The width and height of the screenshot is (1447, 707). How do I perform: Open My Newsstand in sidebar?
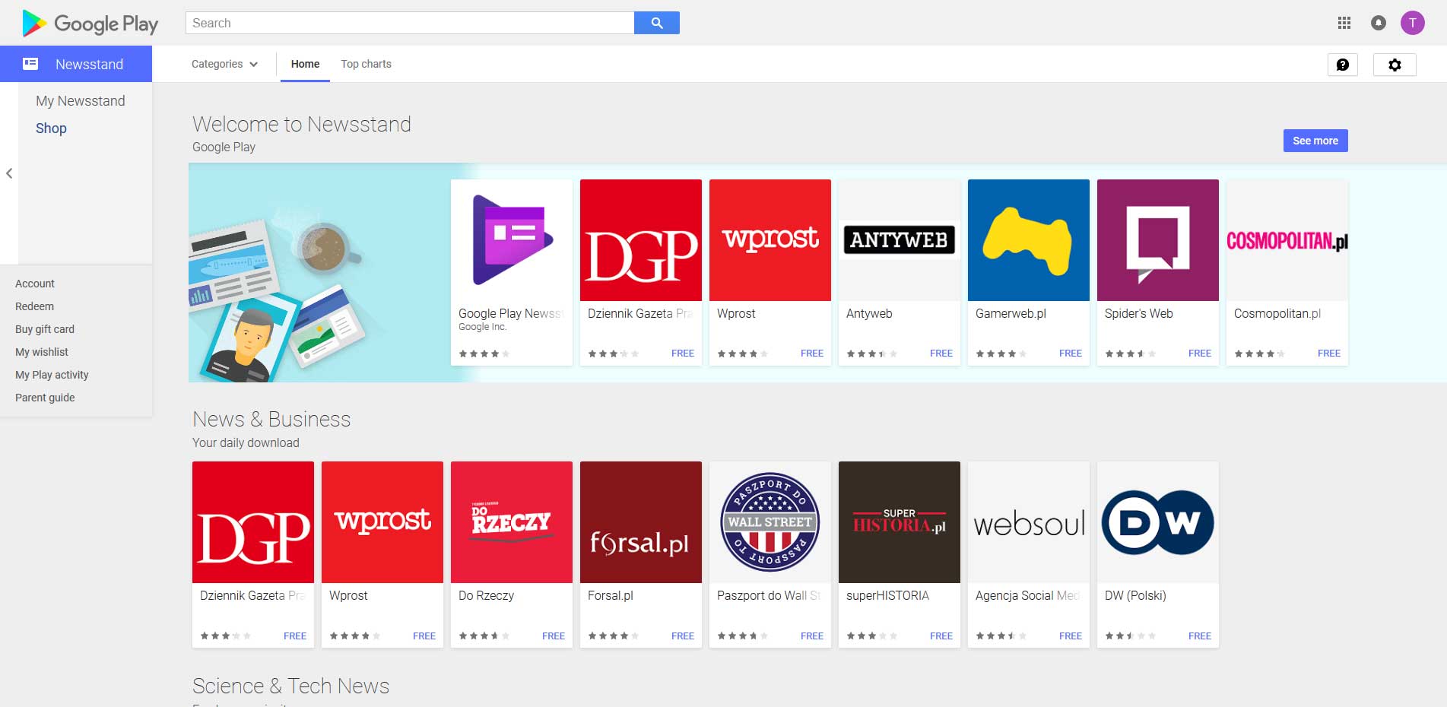81,101
